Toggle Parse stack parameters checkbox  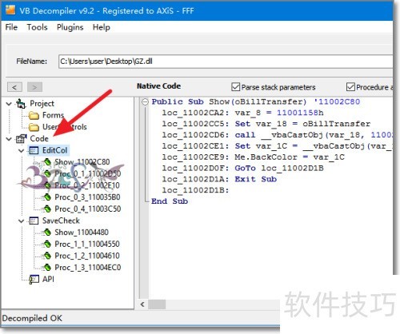(236, 87)
